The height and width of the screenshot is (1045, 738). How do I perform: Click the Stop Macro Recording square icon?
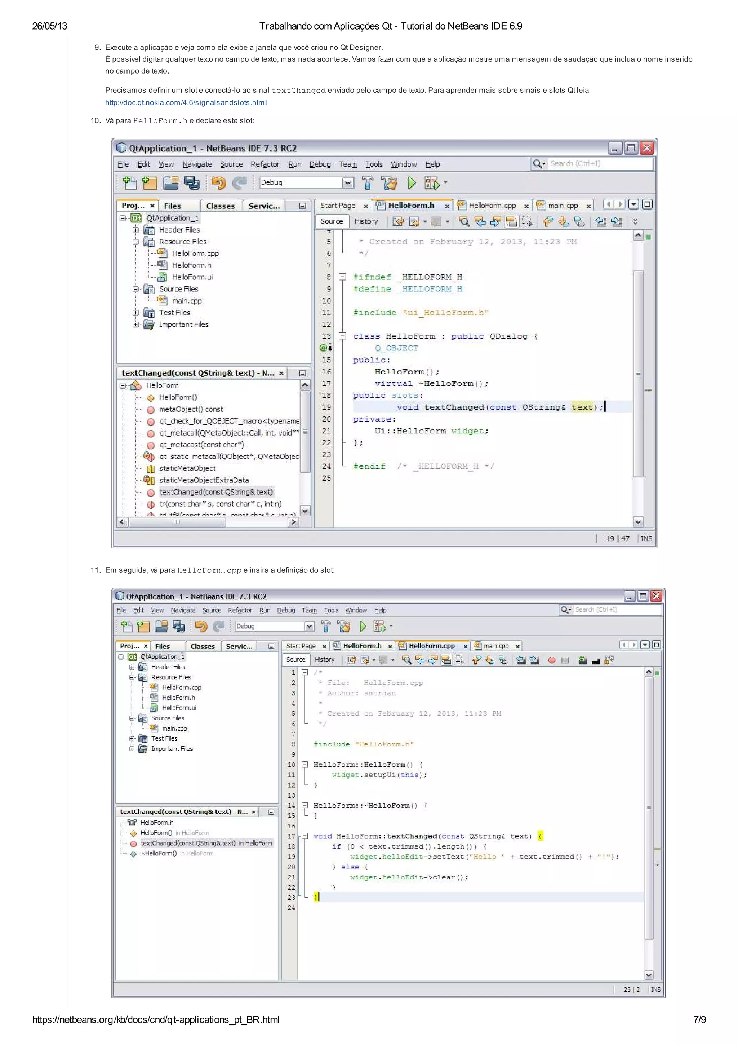565,660
